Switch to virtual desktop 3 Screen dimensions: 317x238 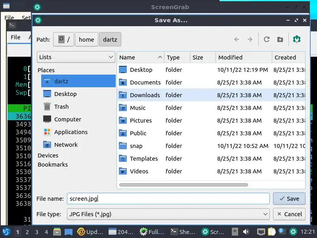pyautogui.click(x=36, y=232)
